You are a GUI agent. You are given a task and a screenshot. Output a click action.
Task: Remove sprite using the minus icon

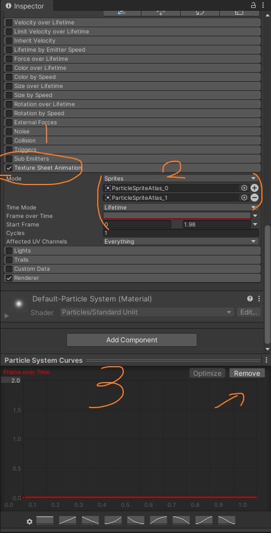[255, 198]
